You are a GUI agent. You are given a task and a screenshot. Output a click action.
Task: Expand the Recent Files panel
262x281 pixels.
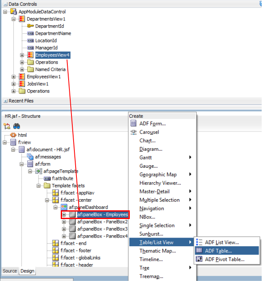[5, 101]
